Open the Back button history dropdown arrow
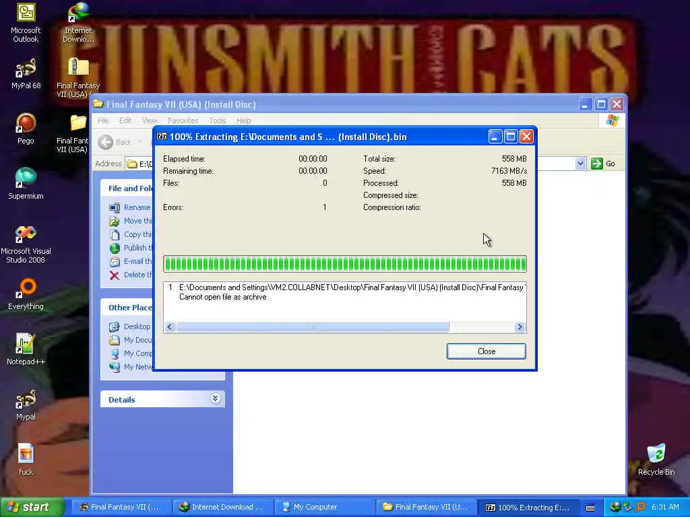690x517 pixels. tap(140, 142)
